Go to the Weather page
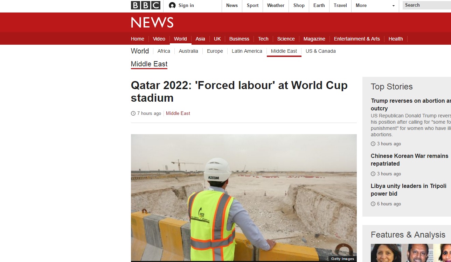 pyautogui.click(x=276, y=5)
